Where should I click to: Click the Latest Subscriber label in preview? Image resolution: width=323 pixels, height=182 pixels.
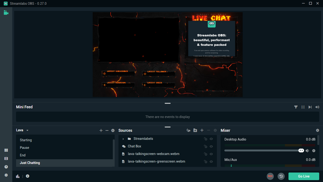click(x=117, y=71)
